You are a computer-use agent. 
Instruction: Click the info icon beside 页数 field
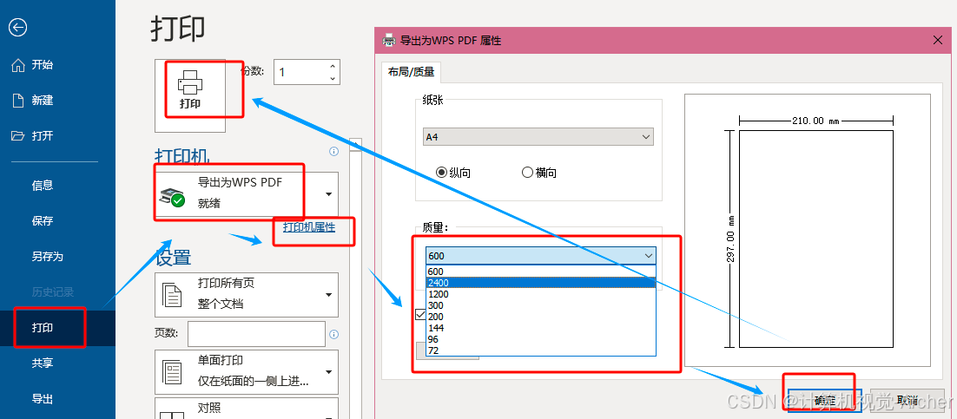point(333,334)
